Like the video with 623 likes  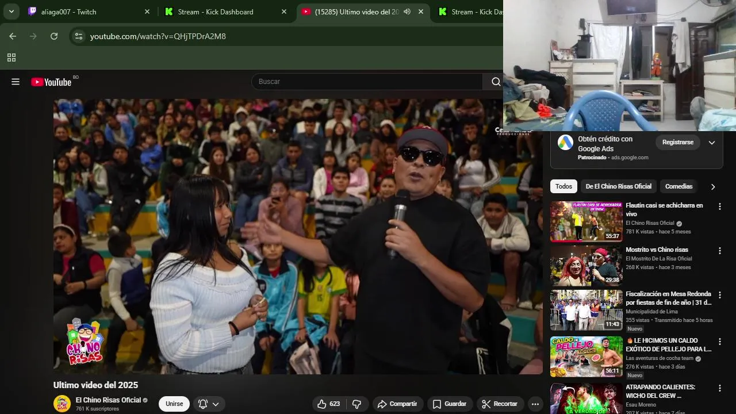329,404
